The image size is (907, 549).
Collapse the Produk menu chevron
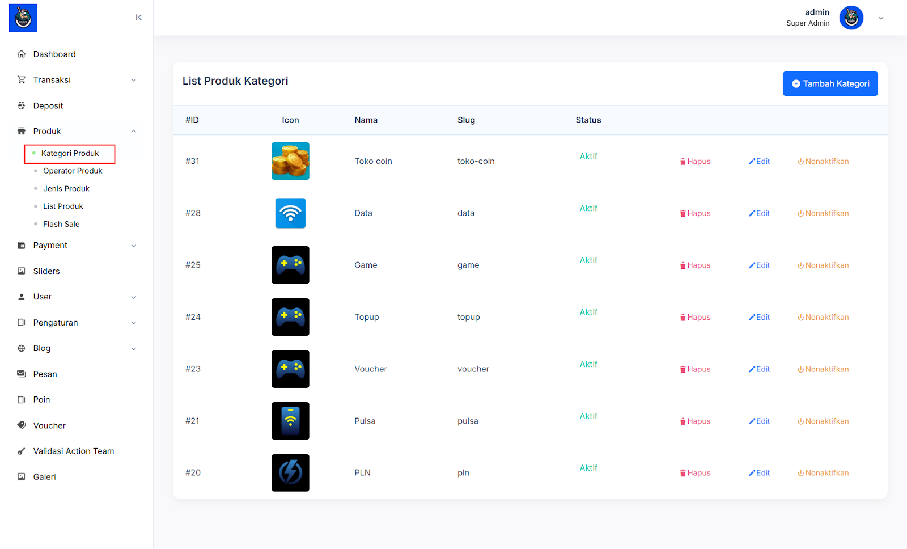pyautogui.click(x=134, y=131)
